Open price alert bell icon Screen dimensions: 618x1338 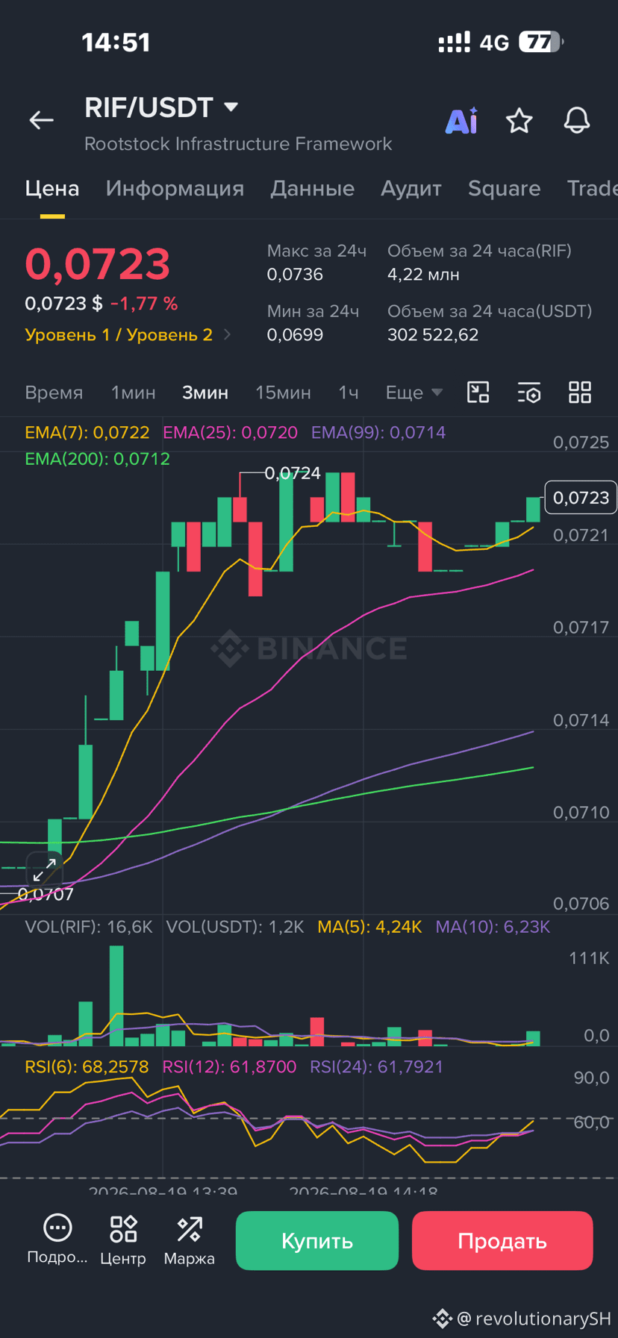576,120
